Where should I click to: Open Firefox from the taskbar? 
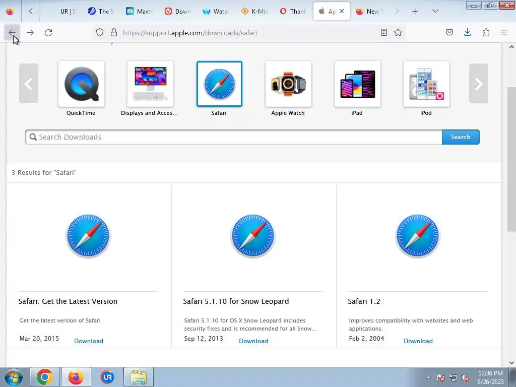tap(76, 377)
